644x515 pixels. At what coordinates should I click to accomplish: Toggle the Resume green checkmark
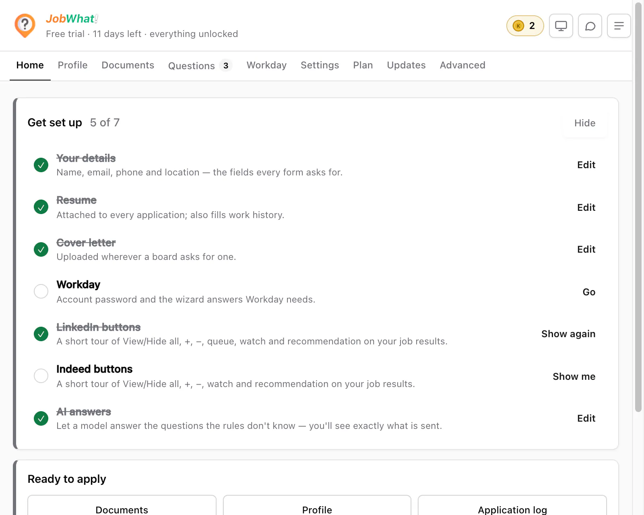(41, 207)
